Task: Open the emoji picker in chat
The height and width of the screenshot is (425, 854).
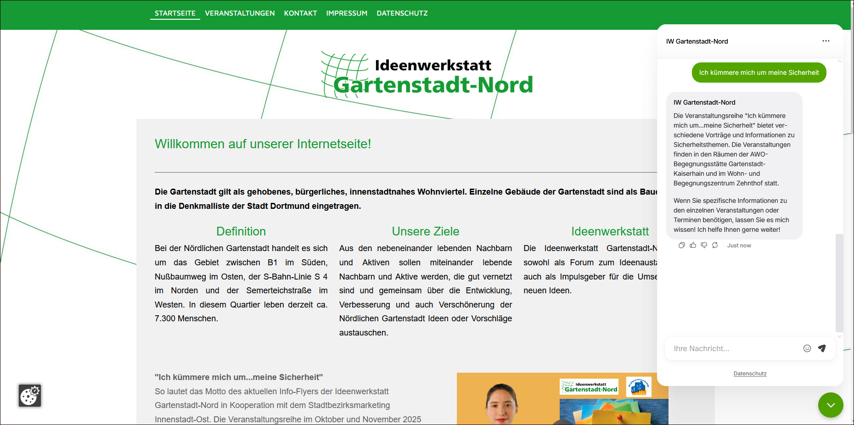Action: pyautogui.click(x=807, y=348)
